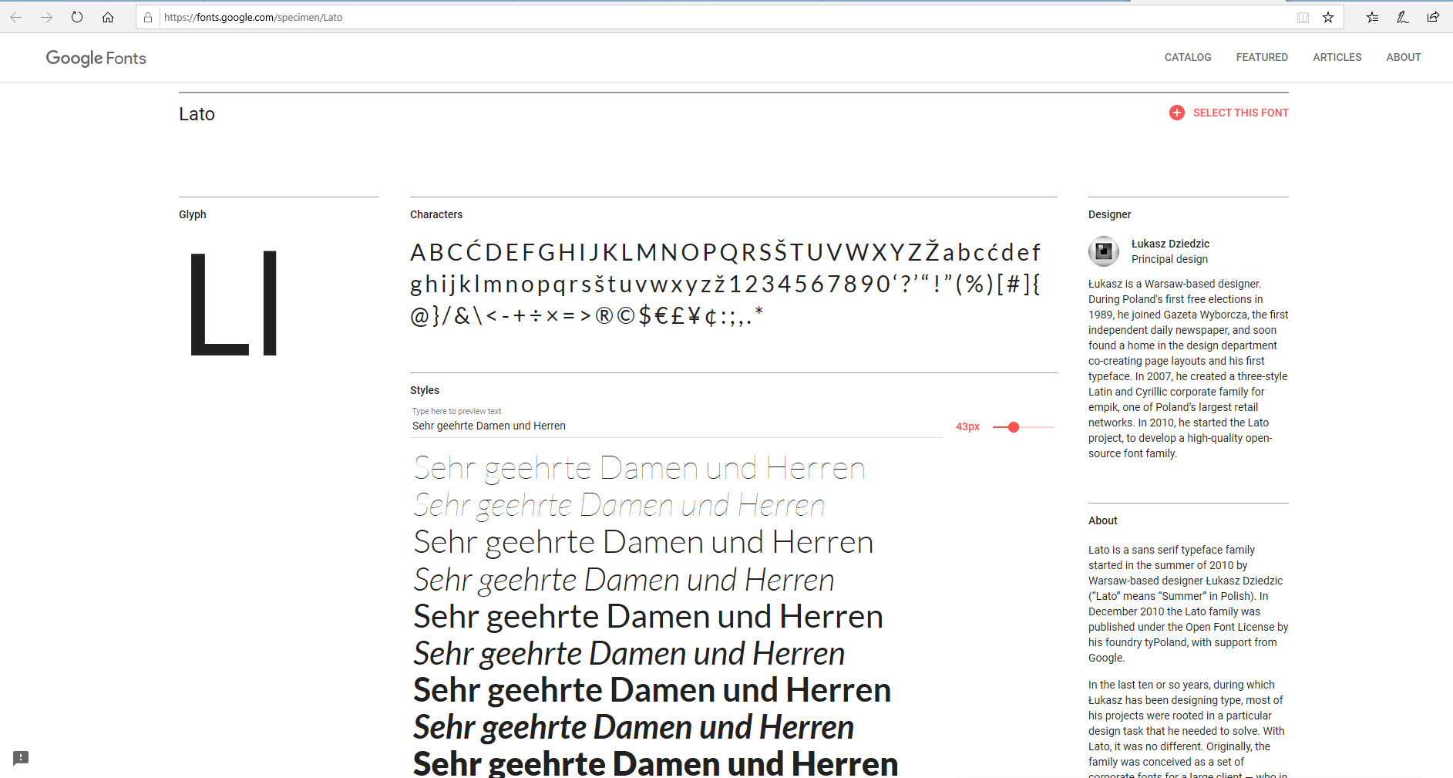Go to browser home page icon
Image resolution: width=1453 pixels, height=778 pixels.
tap(108, 17)
